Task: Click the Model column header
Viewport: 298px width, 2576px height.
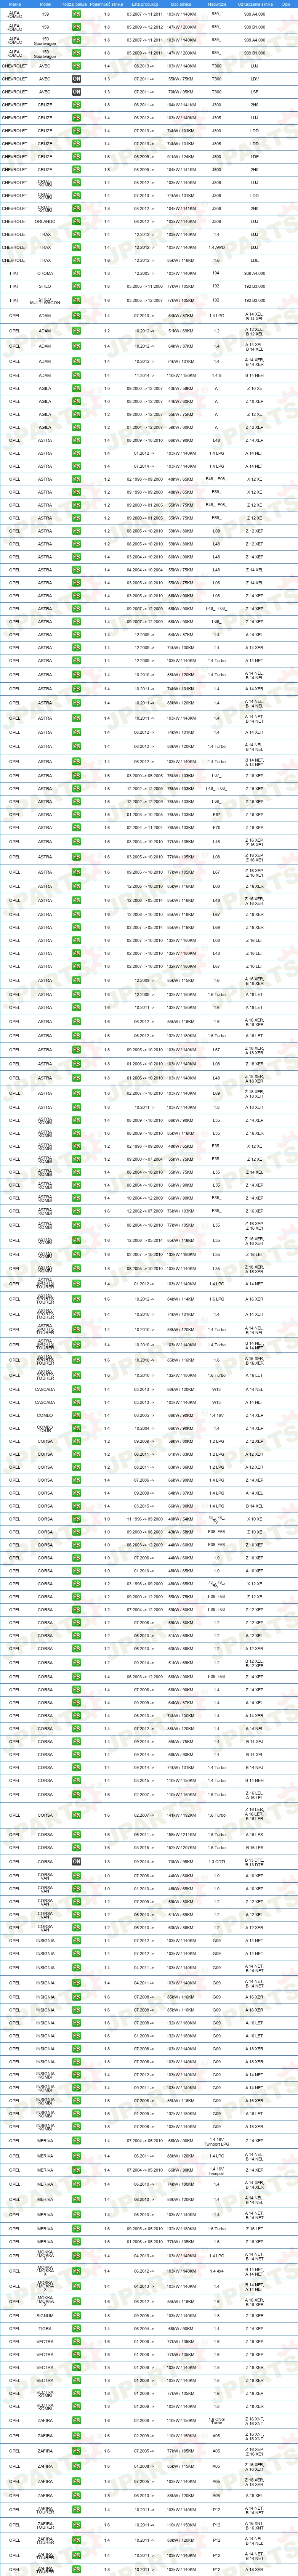Action: coord(45,4)
